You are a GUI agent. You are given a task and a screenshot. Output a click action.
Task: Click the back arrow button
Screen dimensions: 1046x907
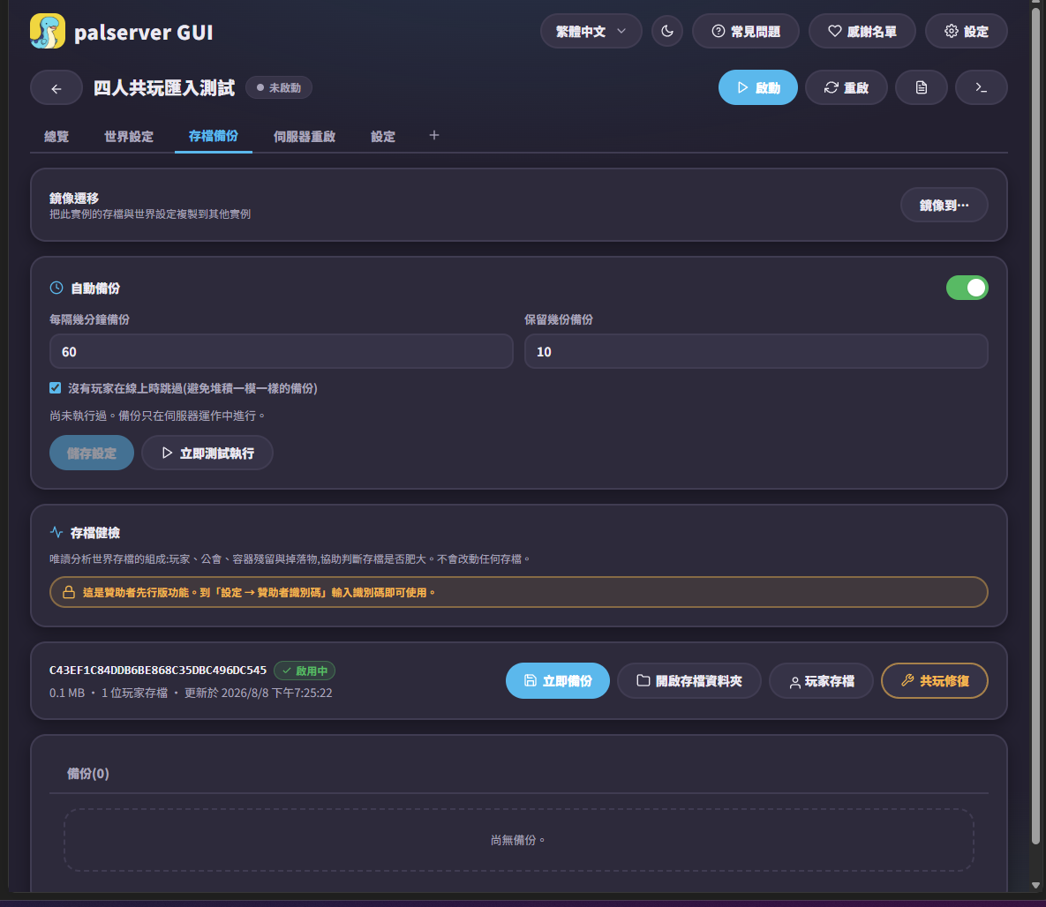(x=56, y=88)
